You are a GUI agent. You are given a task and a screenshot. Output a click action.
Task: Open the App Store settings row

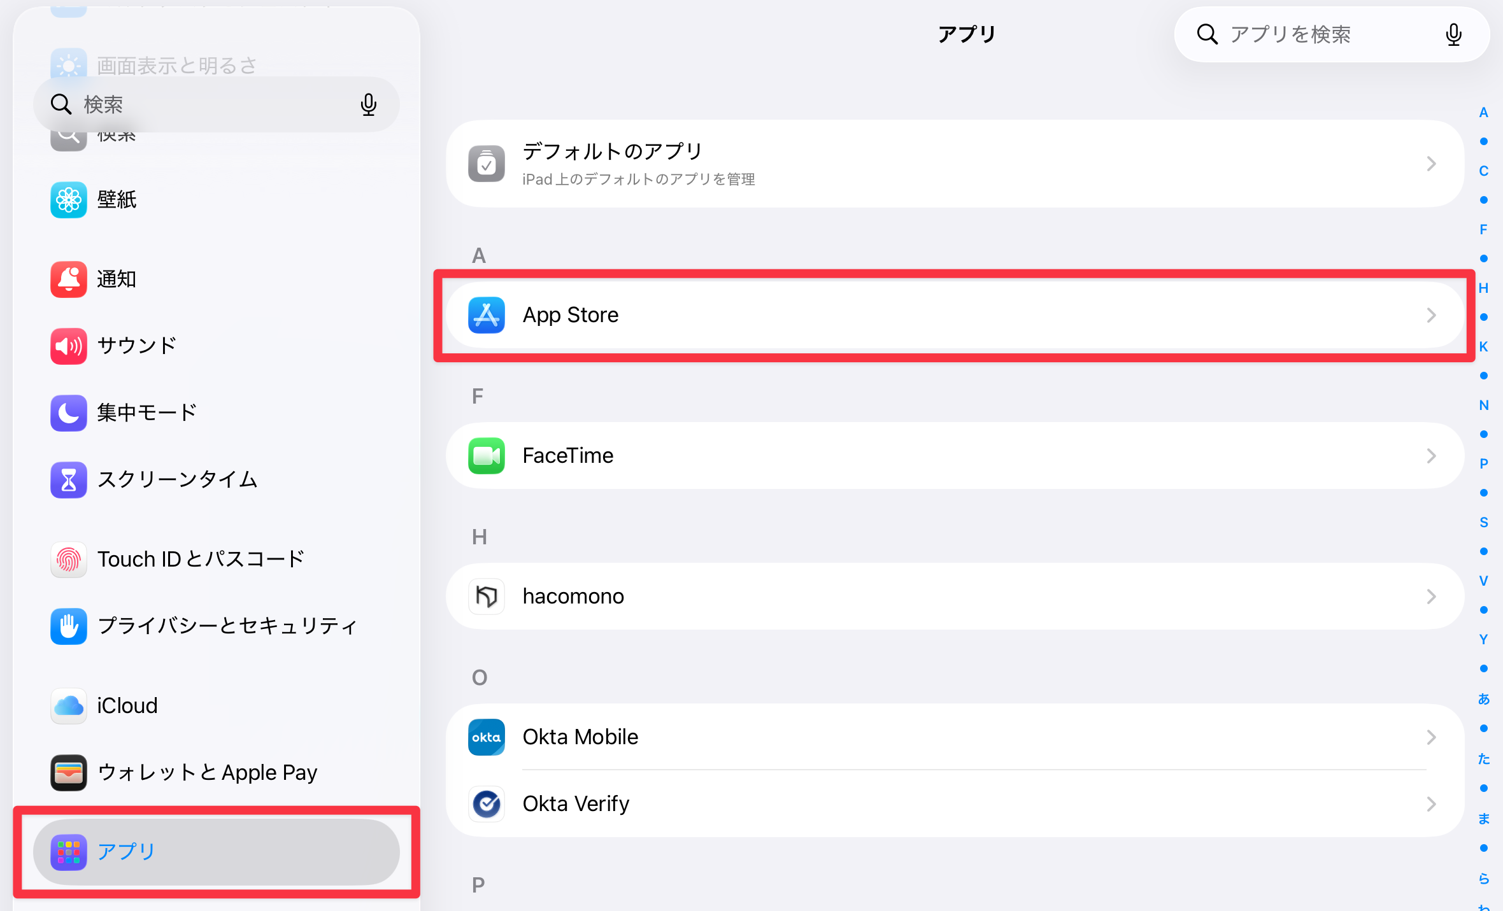pyautogui.click(x=955, y=315)
